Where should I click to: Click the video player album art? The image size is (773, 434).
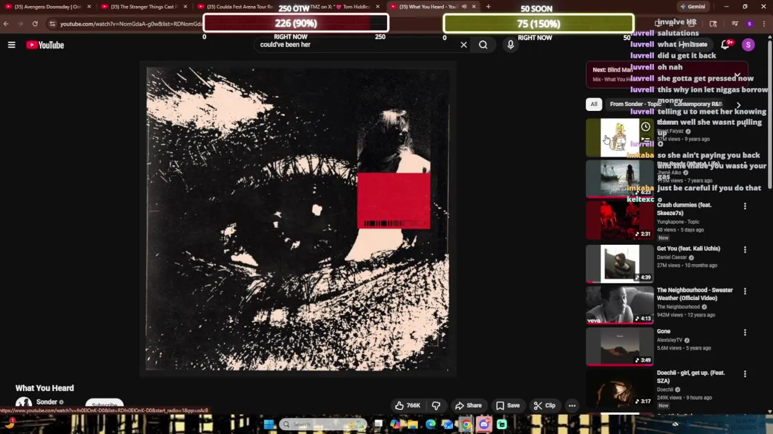(298, 219)
